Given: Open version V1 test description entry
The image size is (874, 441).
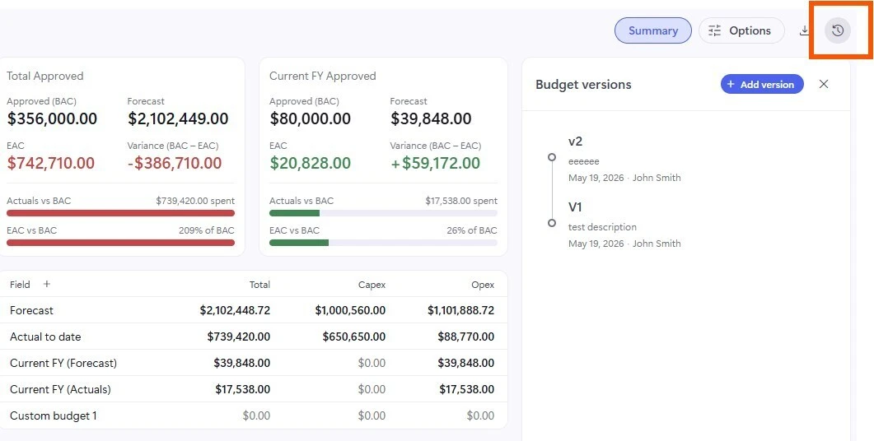Looking at the screenshot, I should pos(624,225).
